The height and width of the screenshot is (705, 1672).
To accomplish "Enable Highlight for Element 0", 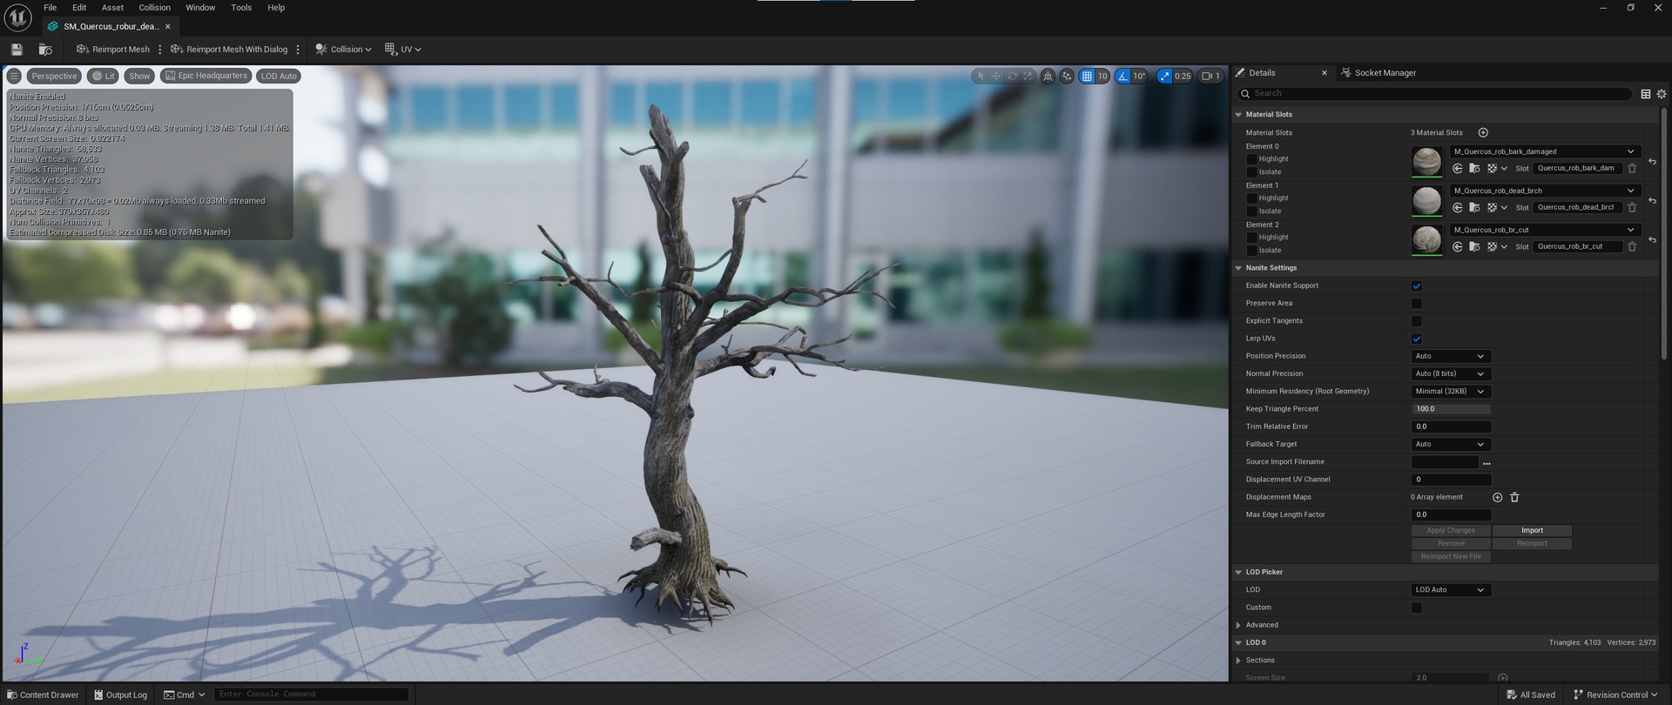I will pyautogui.click(x=1251, y=159).
